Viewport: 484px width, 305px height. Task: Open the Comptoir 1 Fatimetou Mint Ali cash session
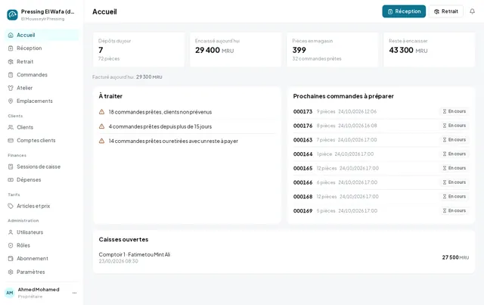click(284, 257)
